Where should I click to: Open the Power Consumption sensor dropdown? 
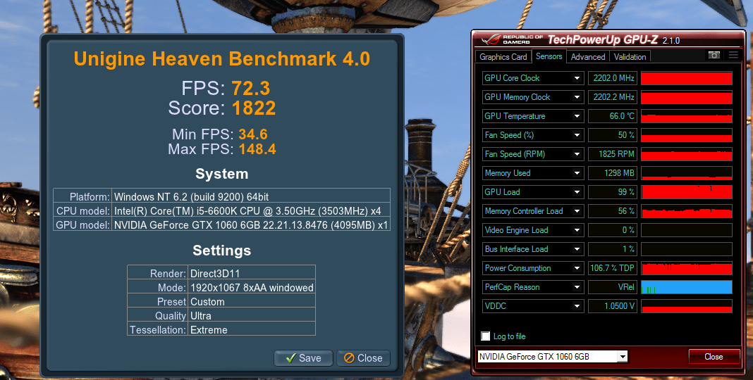click(577, 268)
